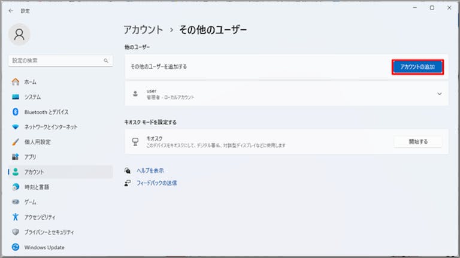The height and width of the screenshot is (258, 460).
Task: Close the Settings window
Action: pos(449,8)
